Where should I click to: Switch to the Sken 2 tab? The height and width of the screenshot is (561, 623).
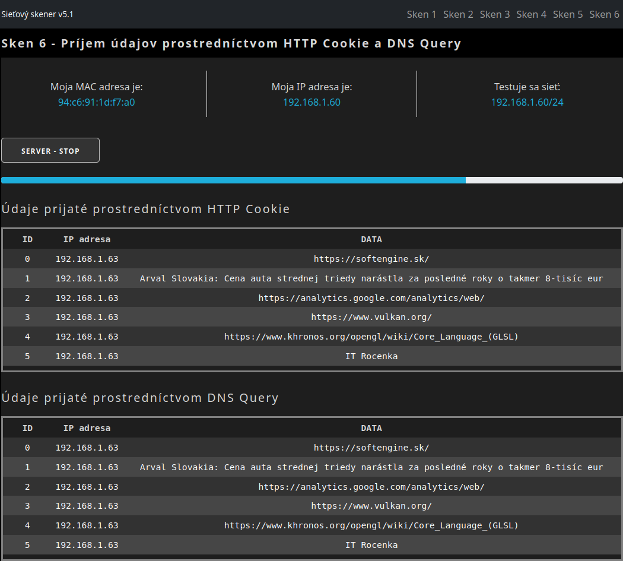click(x=458, y=14)
